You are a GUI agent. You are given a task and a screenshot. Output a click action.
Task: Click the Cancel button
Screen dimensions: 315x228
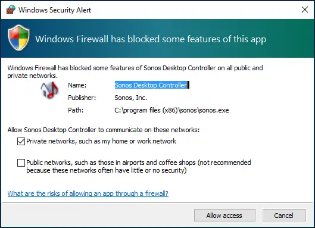point(284,215)
